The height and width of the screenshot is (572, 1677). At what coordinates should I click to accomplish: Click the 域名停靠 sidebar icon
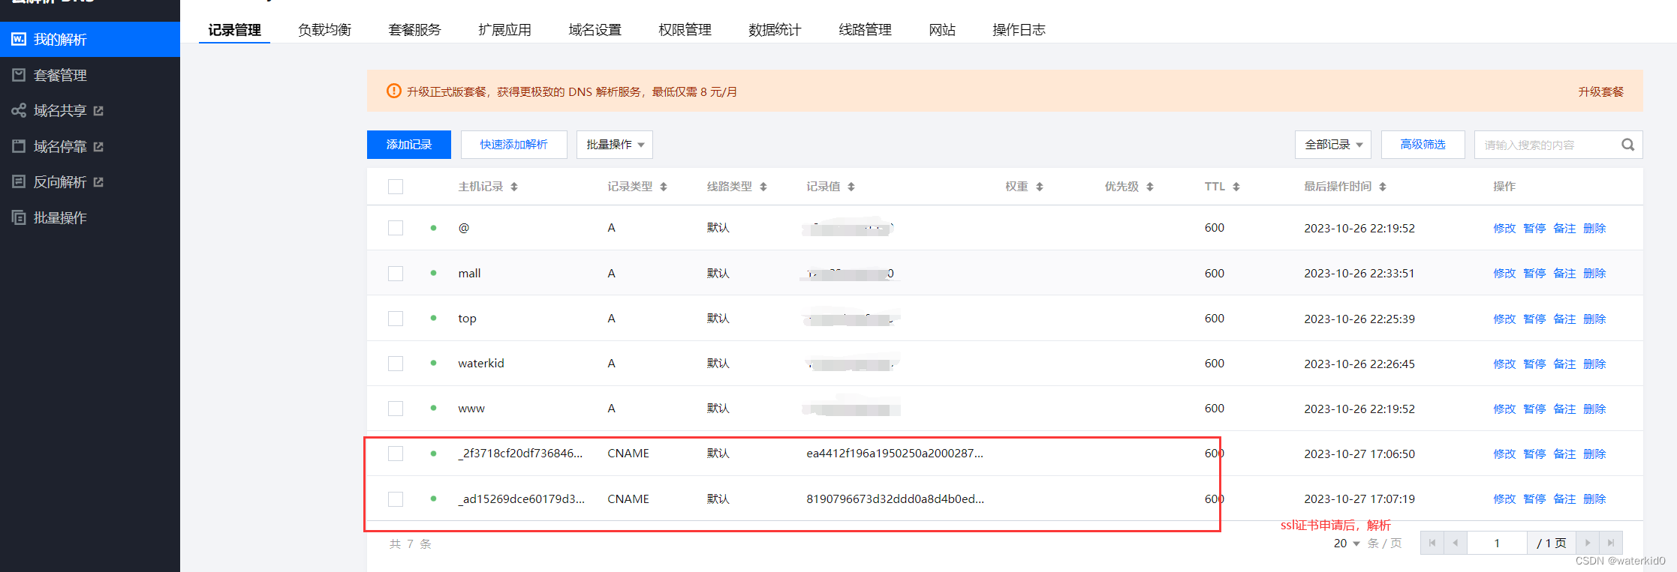tap(19, 146)
